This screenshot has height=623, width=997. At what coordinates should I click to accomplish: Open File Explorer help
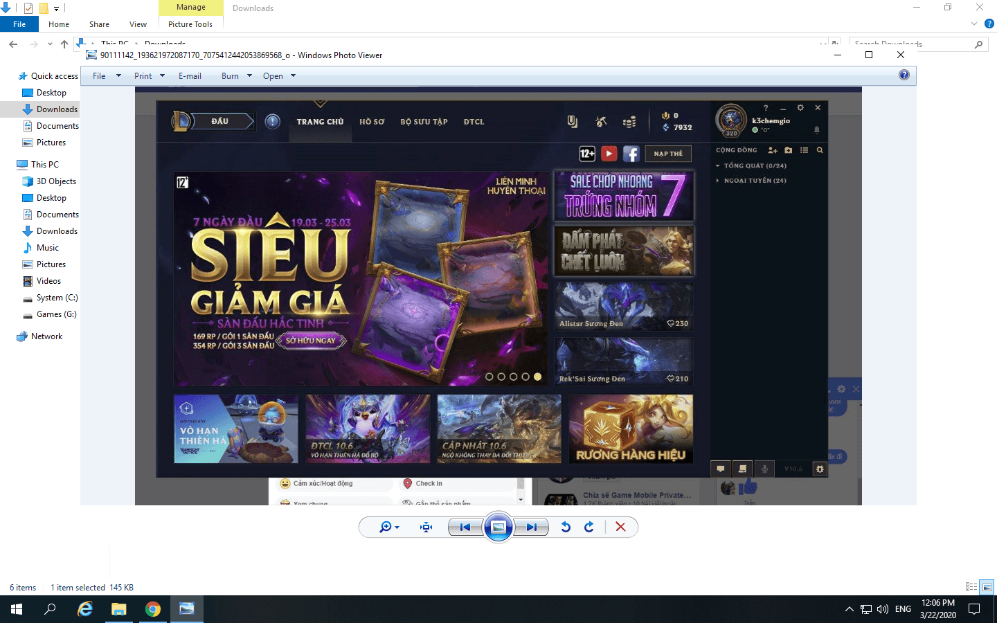[x=989, y=24]
